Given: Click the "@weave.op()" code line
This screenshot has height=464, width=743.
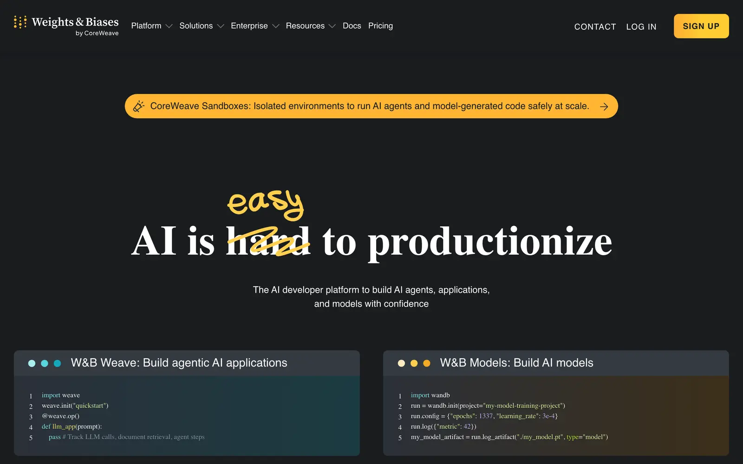Looking at the screenshot, I should [x=61, y=416].
